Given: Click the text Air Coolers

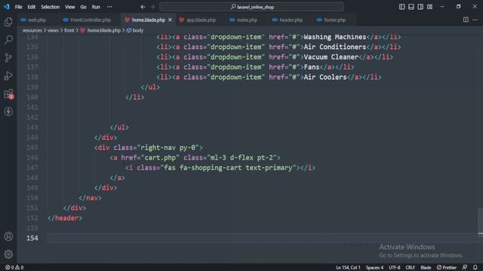Looking at the screenshot, I should 325,77.
